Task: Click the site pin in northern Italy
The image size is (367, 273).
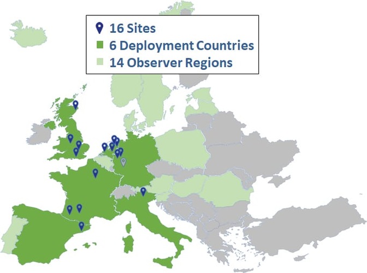Action: [x=143, y=191]
